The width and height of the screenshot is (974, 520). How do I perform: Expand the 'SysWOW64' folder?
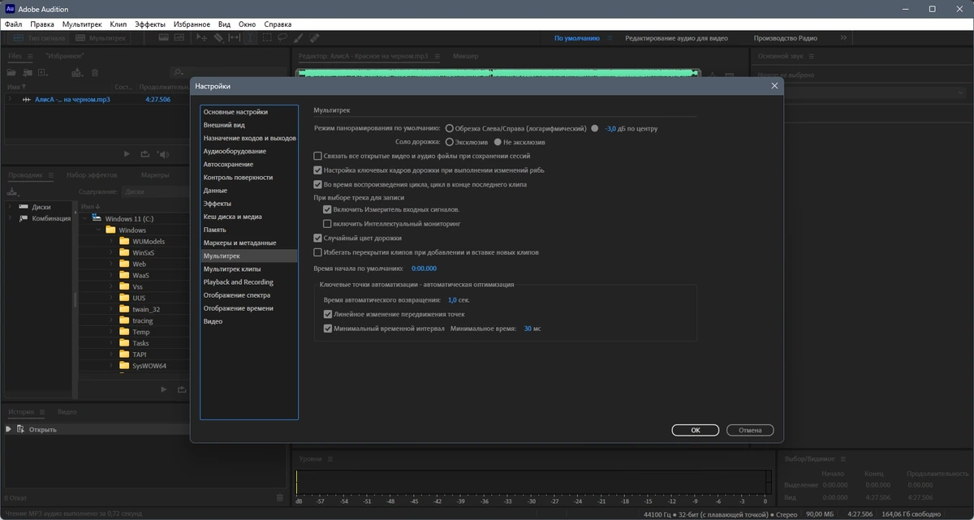113,366
